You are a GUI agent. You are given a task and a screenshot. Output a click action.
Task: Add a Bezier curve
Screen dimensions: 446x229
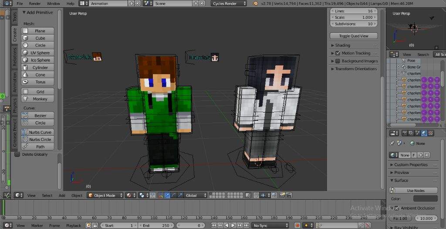(37, 115)
